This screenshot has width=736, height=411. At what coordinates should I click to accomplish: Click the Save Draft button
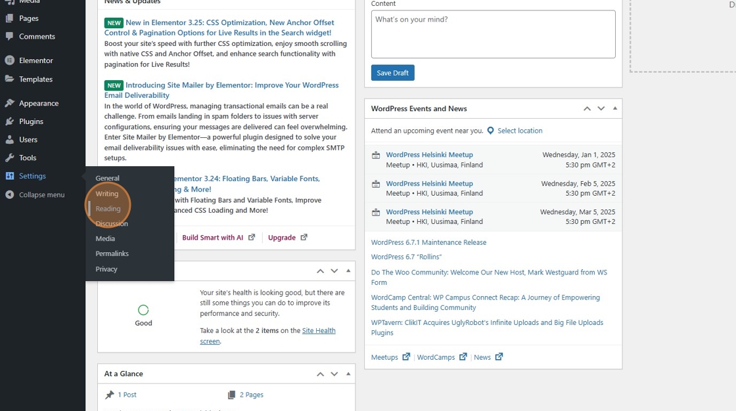coord(393,73)
